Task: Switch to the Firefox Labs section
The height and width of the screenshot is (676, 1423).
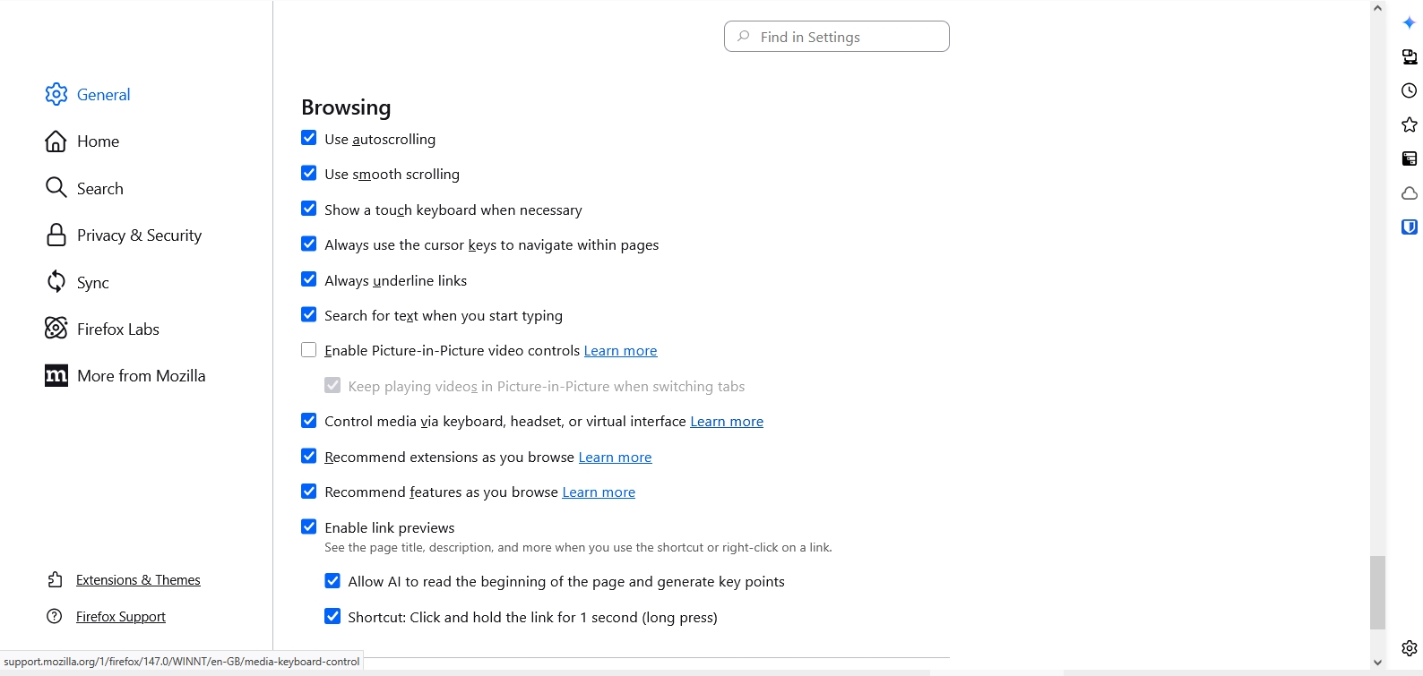Action: [117, 329]
